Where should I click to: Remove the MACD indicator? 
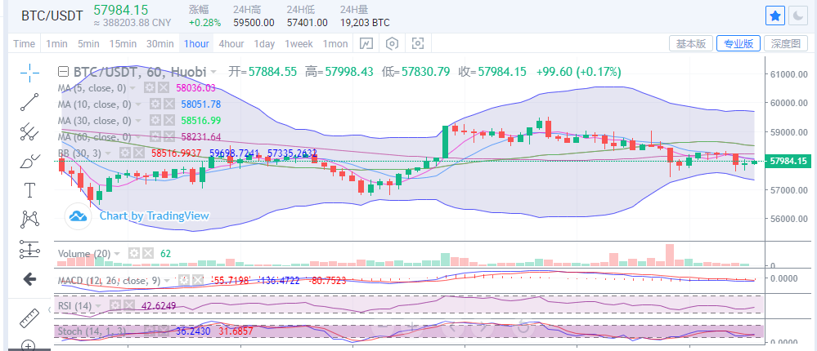[x=197, y=280]
